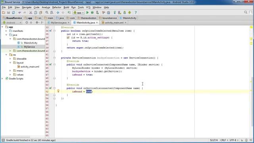Click the status bar tool window toggle icon
The height and width of the screenshot is (143, 254).
point(3,140)
